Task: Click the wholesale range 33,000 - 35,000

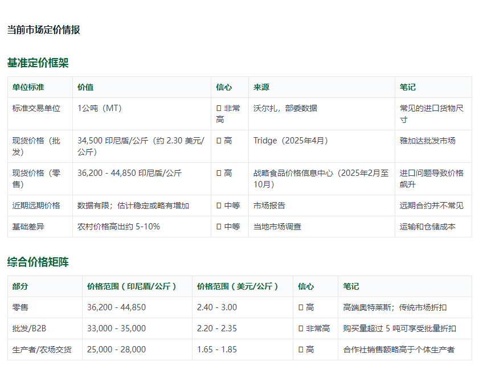Action: coord(112,328)
